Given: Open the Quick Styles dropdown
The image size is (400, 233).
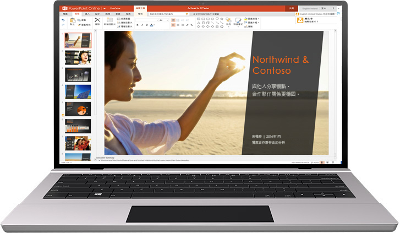Looking at the screenshot, I should point(238,21).
